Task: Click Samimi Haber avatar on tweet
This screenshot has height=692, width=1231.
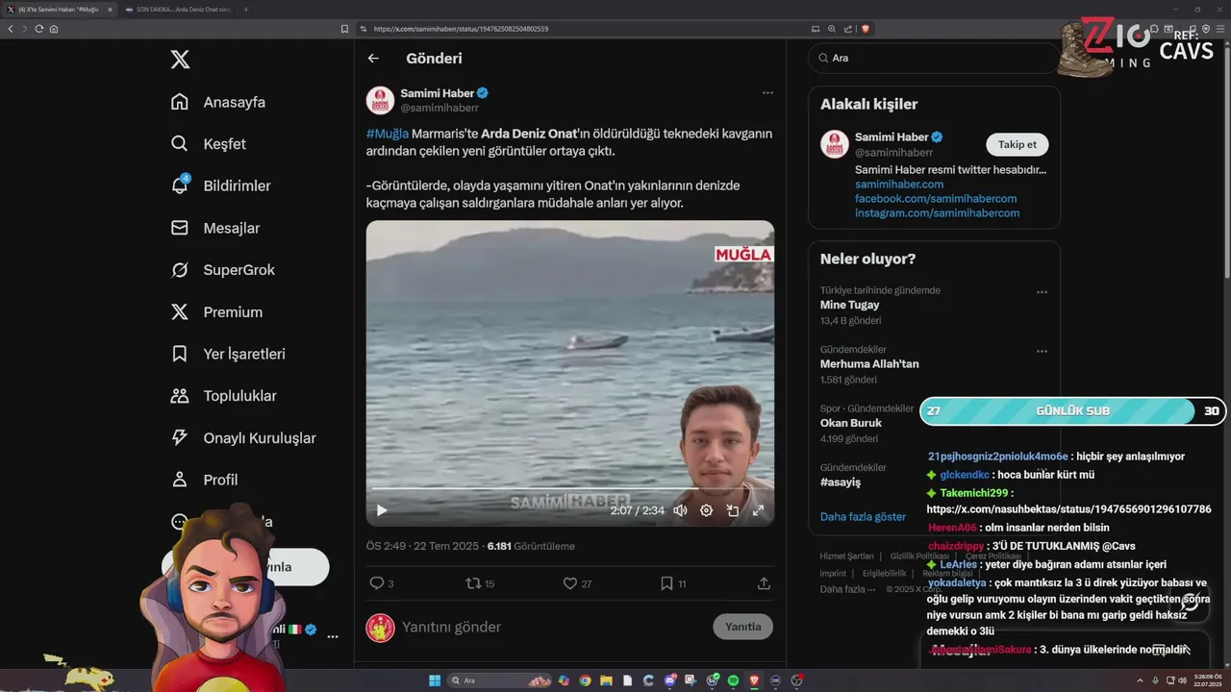Action: (380, 100)
